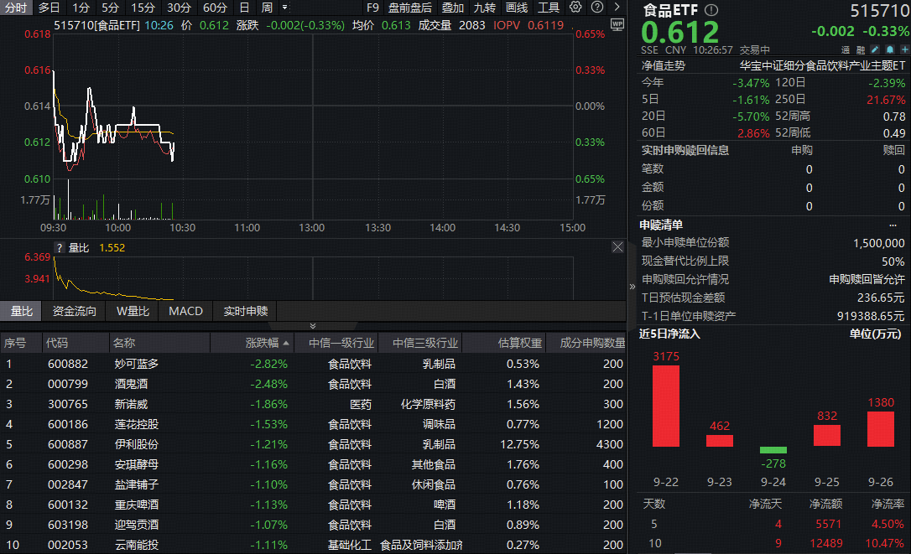
Task: Click the plus icon to add watchlist
Action: (904, 49)
